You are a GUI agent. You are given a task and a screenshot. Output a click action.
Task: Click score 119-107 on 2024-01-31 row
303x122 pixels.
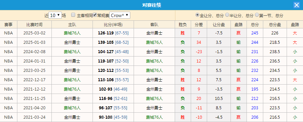tap(106, 61)
